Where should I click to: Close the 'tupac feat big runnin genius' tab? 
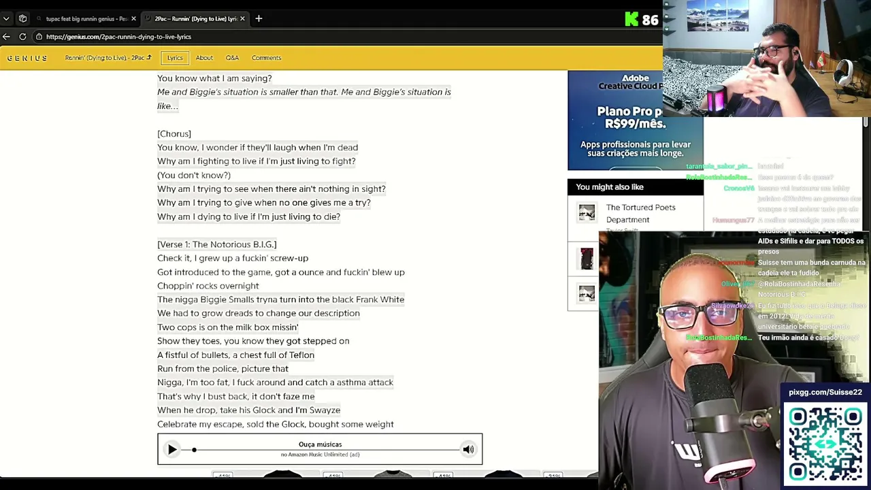(x=133, y=19)
